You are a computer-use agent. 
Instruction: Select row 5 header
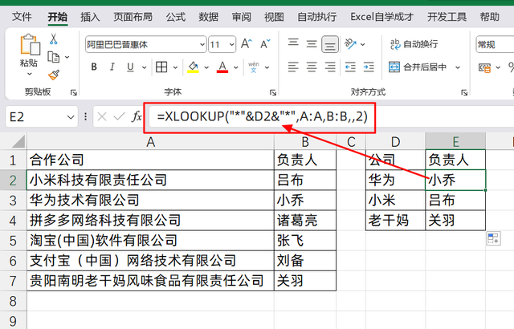pos(13,241)
